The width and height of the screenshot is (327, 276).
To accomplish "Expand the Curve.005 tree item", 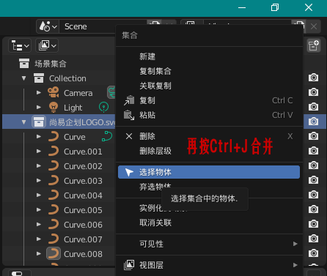I will point(39,210).
